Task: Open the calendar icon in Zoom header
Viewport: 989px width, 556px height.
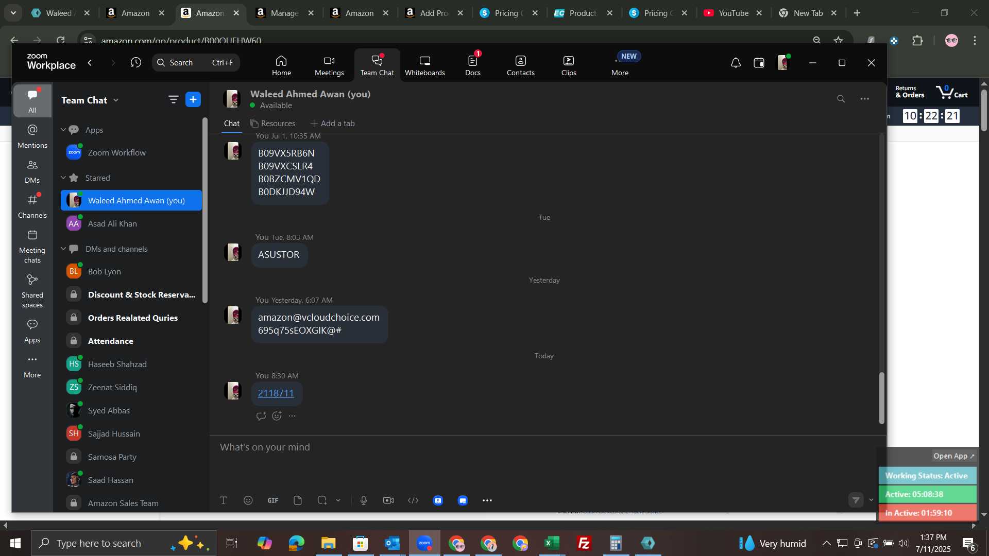Action: tap(759, 63)
